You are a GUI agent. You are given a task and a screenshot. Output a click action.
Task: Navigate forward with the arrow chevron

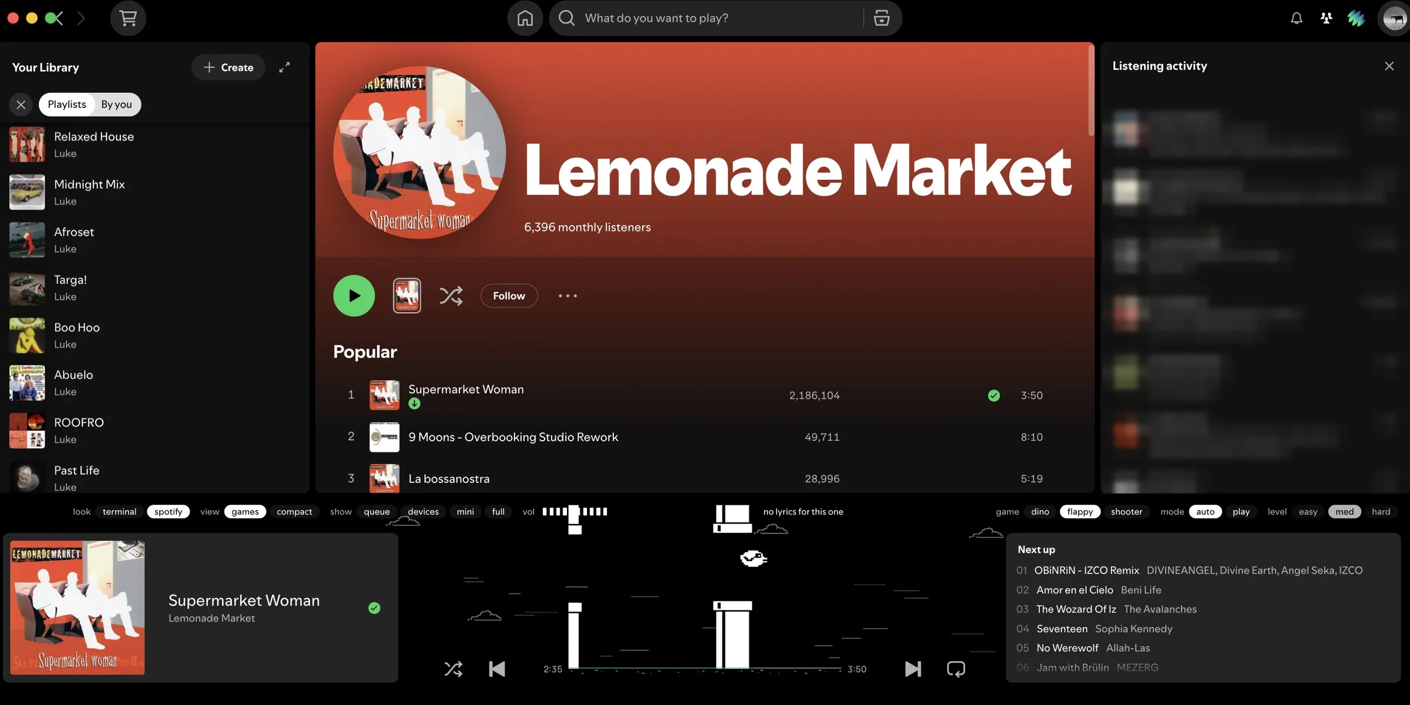coord(81,18)
